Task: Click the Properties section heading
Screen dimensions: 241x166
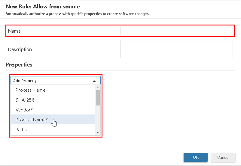Action: coord(19,65)
